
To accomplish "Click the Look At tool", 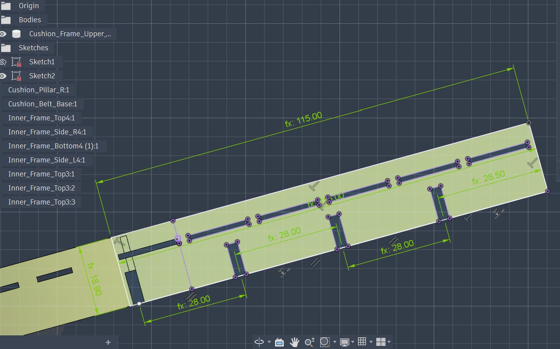I will pyautogui.click(x=279, y=342).
